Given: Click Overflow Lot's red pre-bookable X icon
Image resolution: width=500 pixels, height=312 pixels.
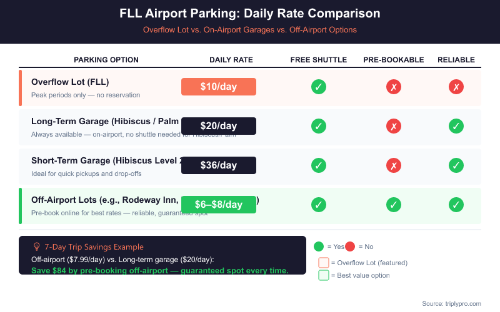Looking at the screenshot, I should [394, 87].
